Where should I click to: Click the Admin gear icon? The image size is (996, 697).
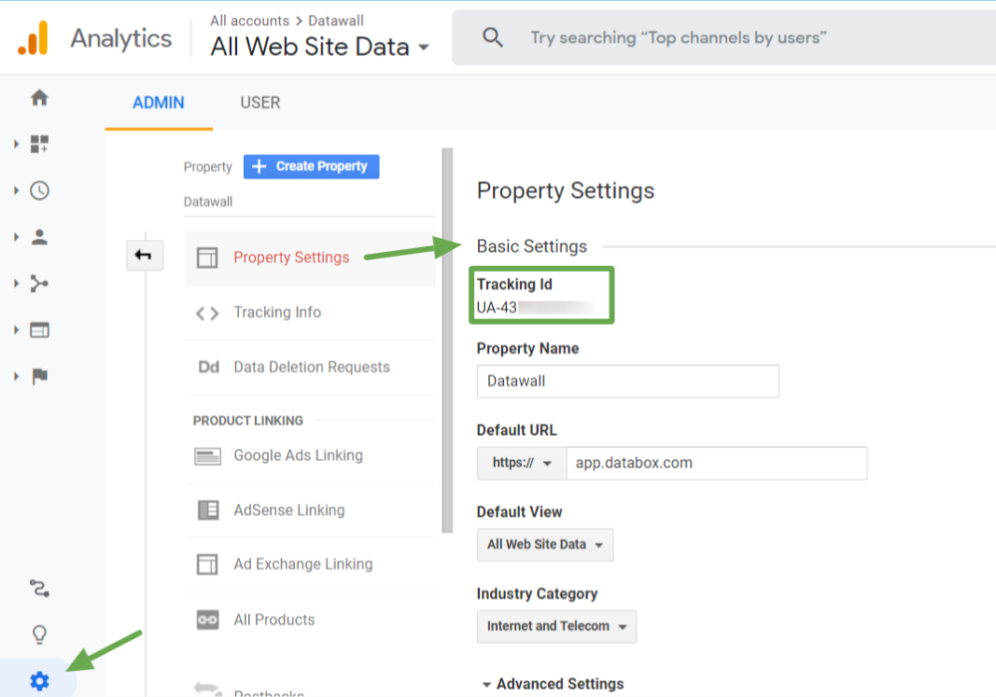pos(39,681)
